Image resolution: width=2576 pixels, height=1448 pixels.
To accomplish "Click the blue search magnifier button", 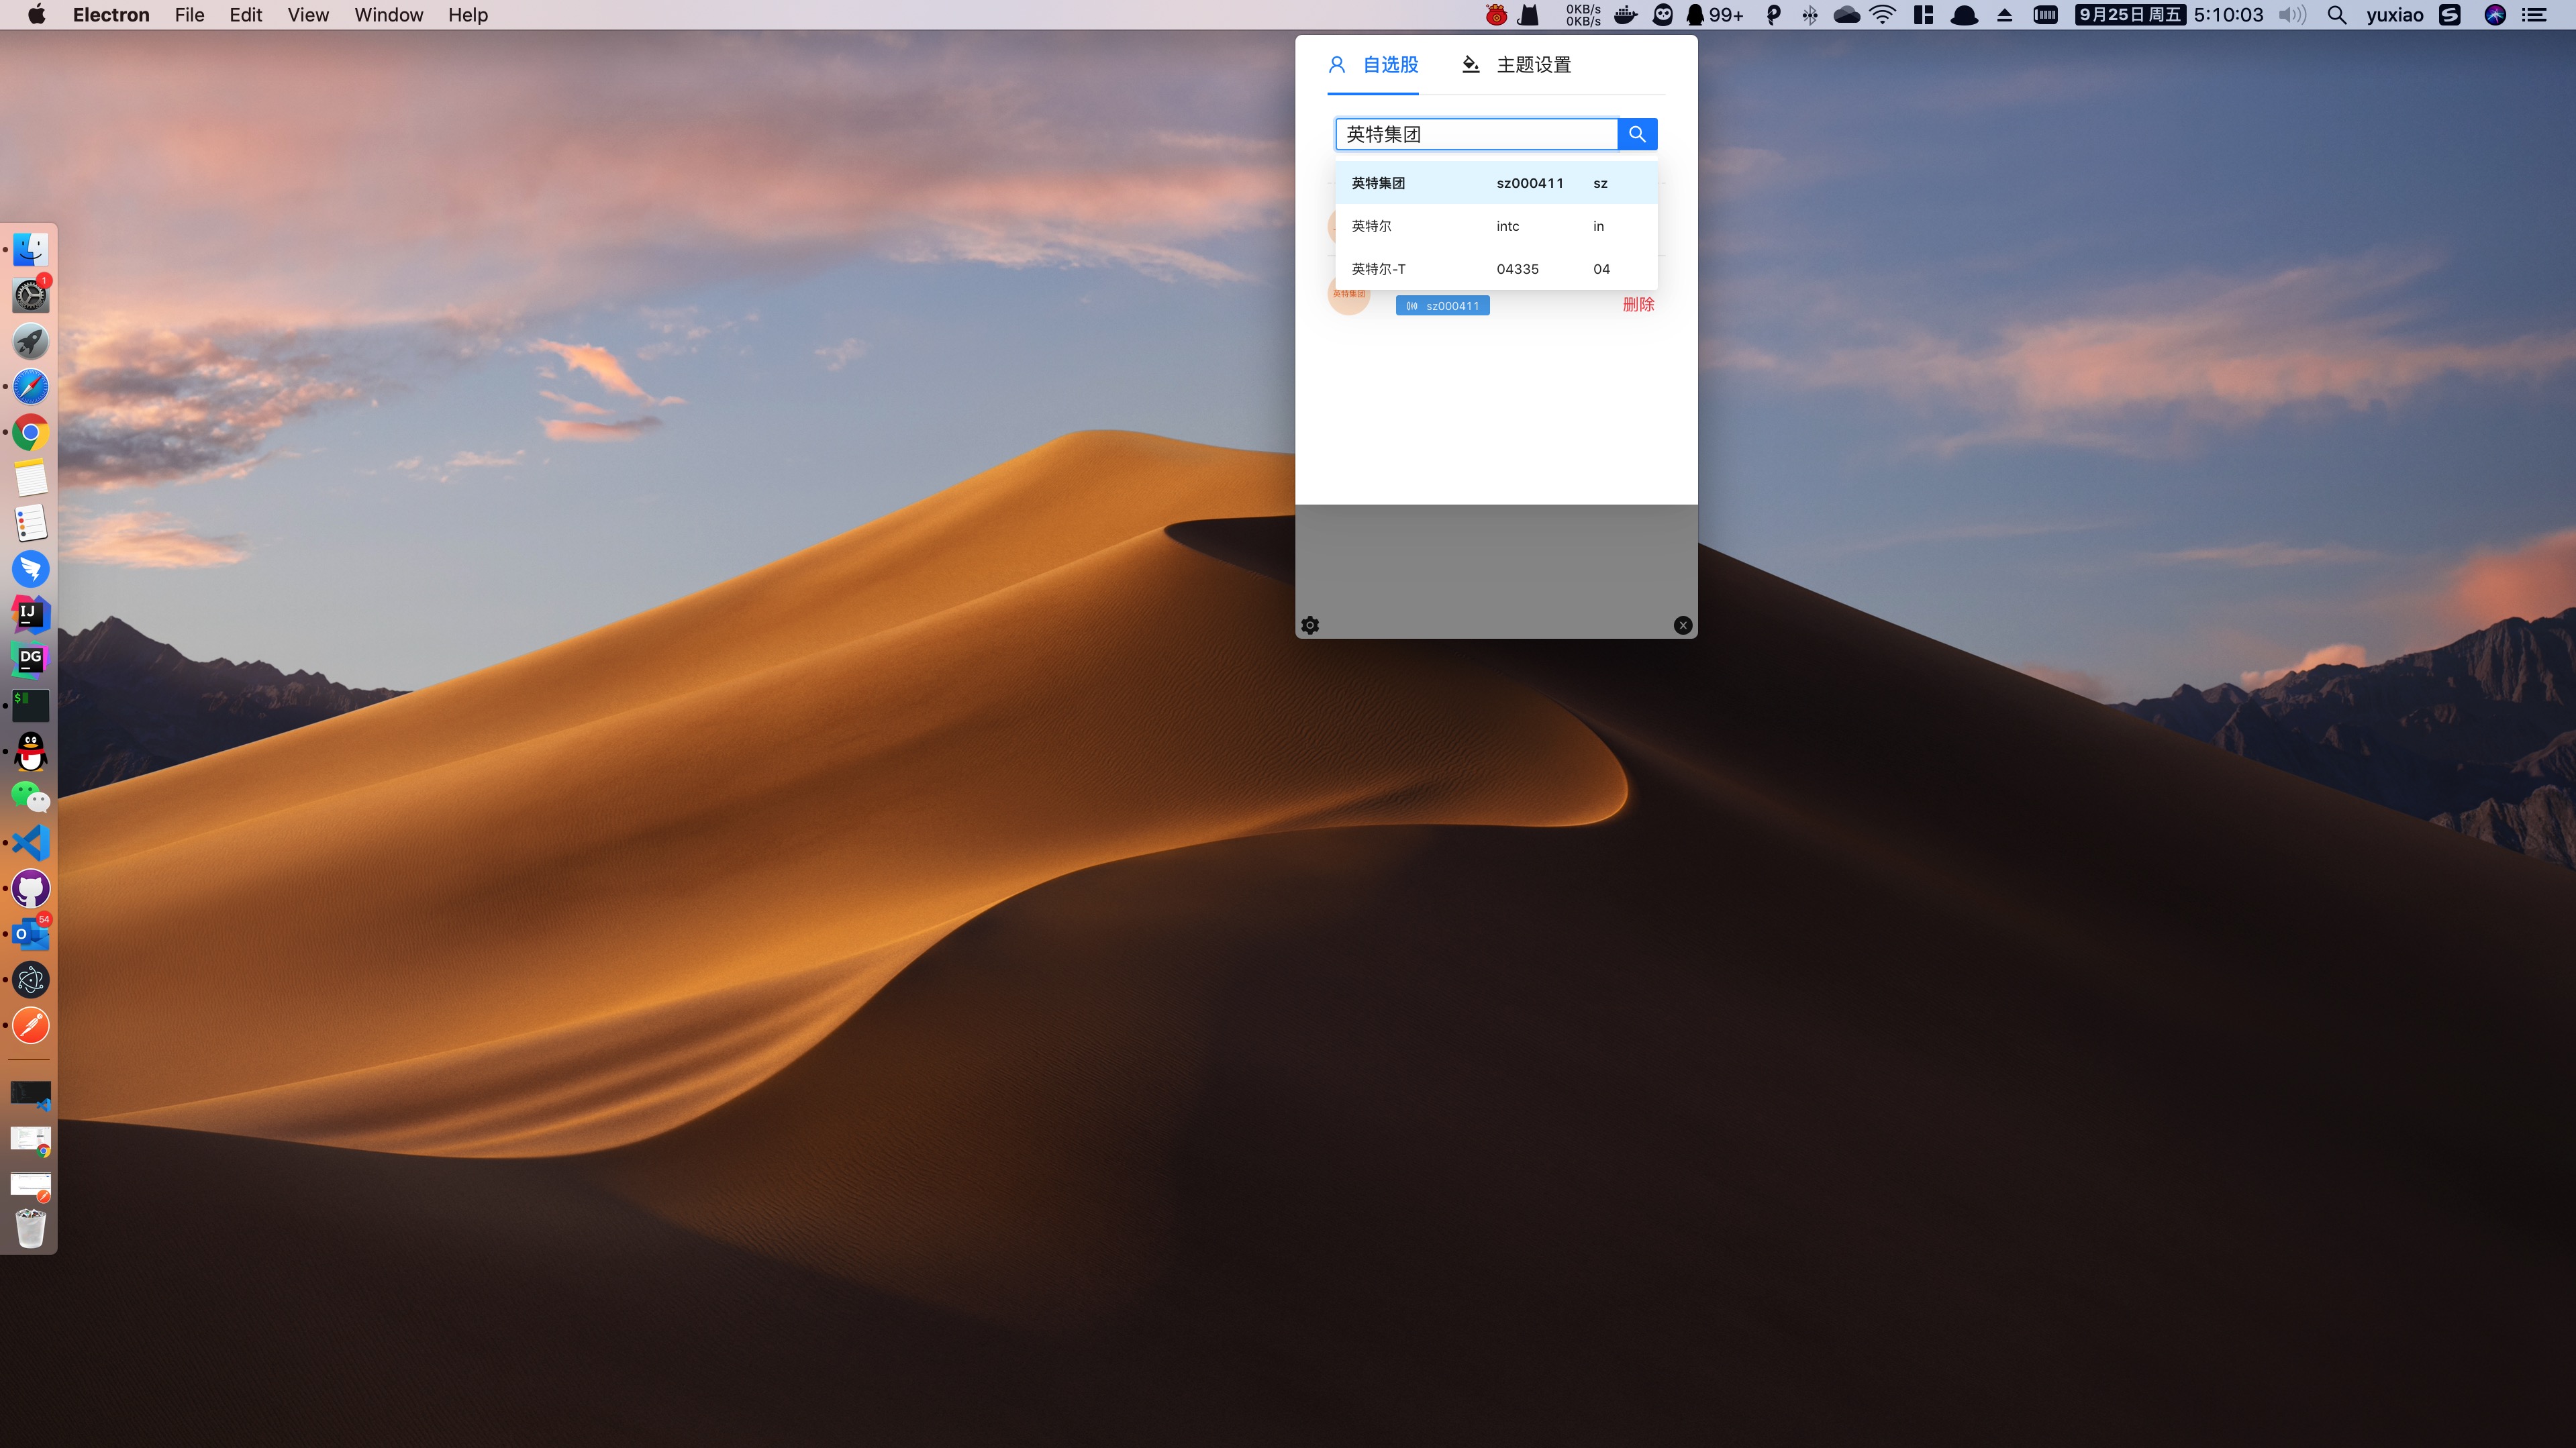I will [x=1637, y=134].
